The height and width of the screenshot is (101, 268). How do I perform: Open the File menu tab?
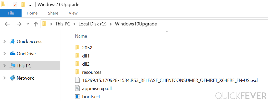(x=11, y=13)
